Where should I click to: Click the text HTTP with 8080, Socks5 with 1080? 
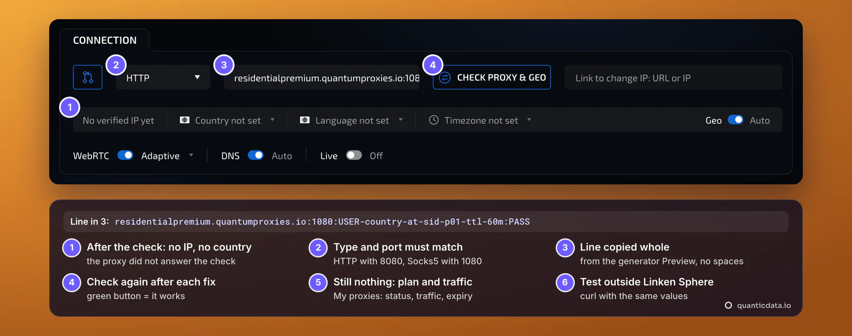pyautogui.click(x=407, y=261)
